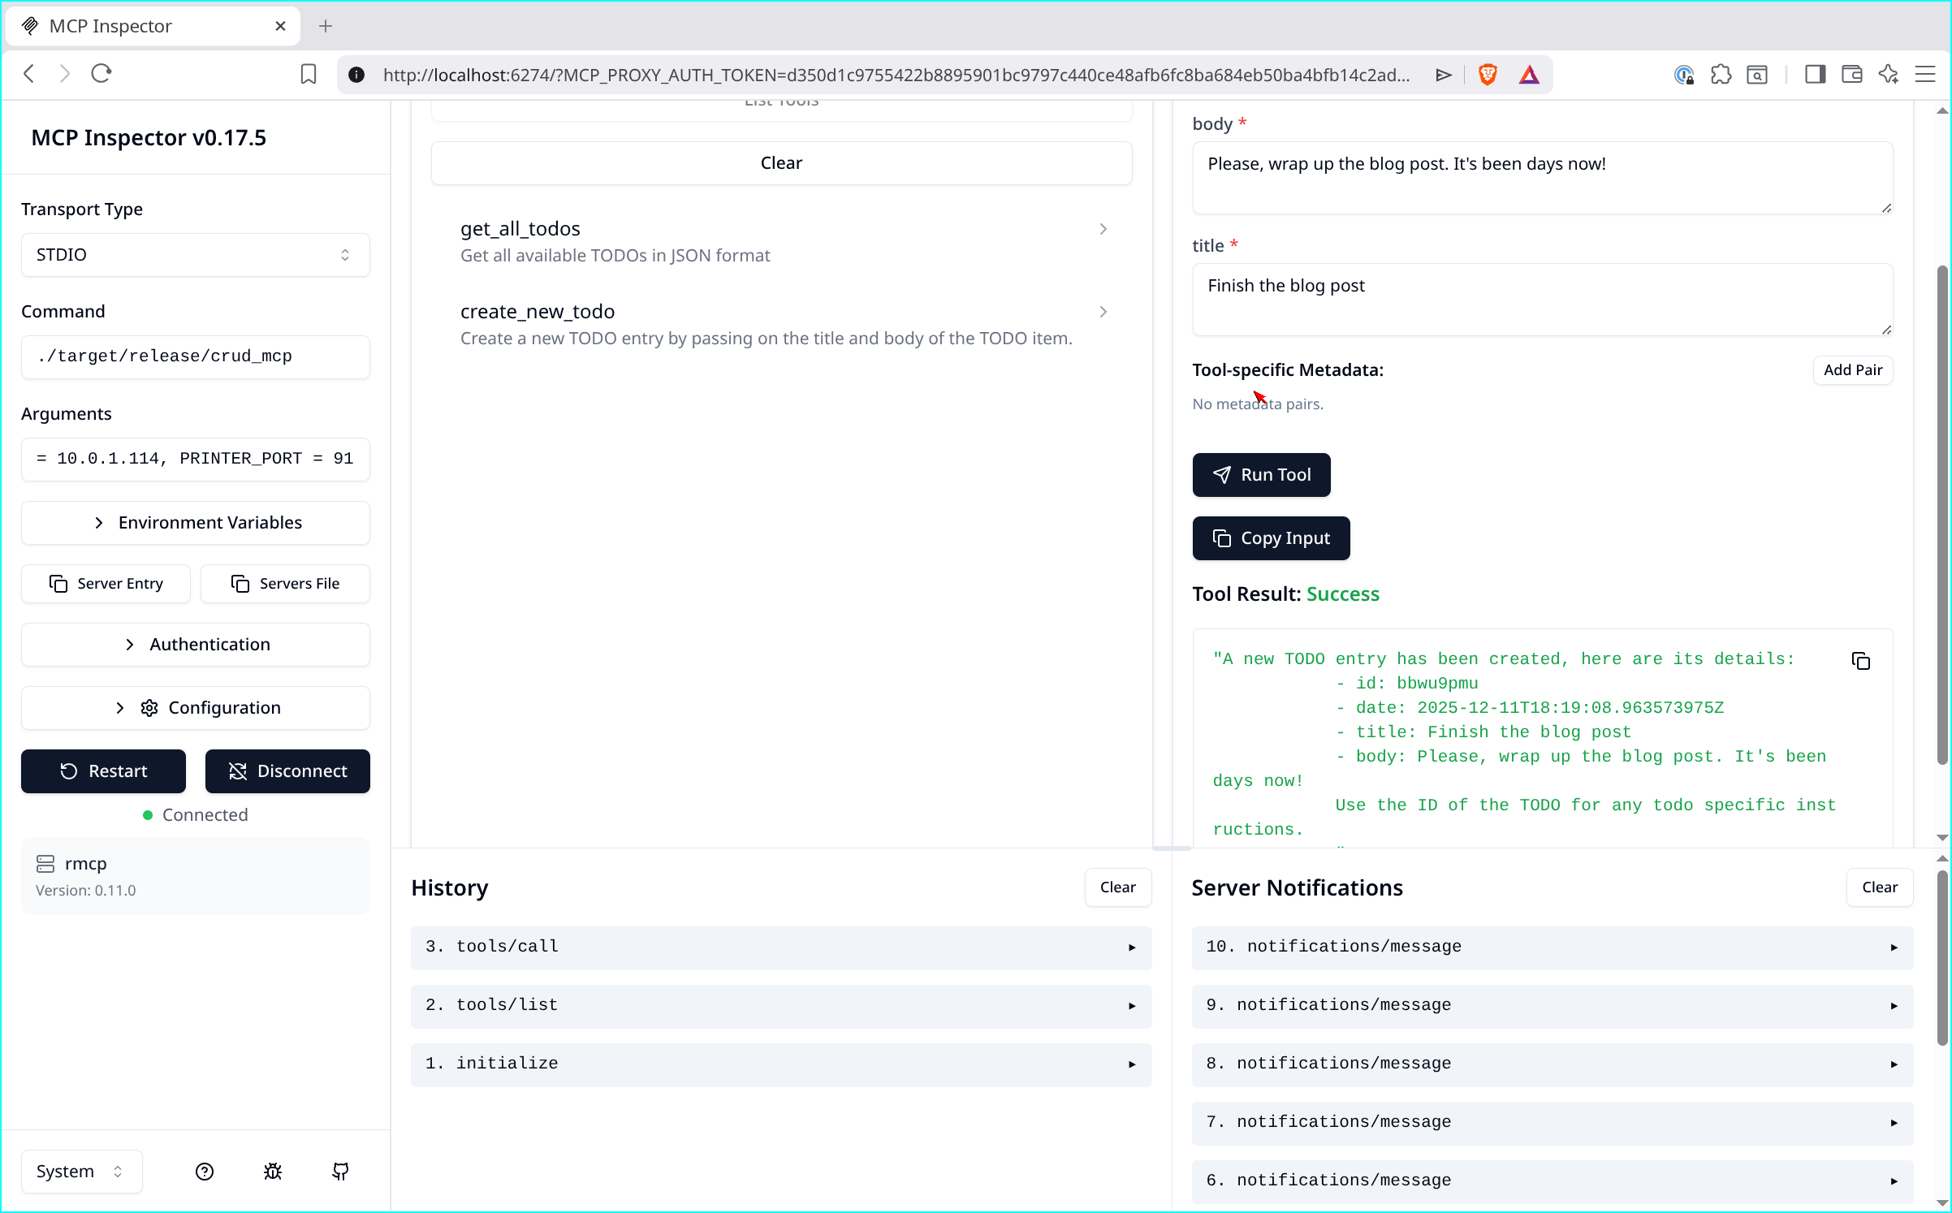Open a new browser tab
Screen dimensions: 1952x1213
pyautogui.click(x=326, y=25)
